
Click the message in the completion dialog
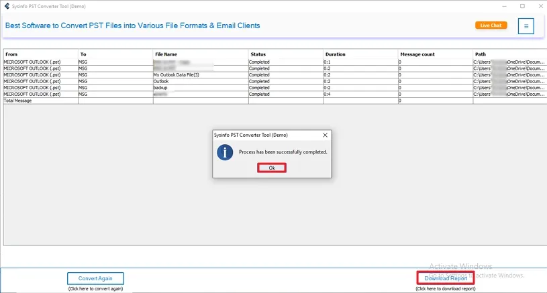(283, 152)
